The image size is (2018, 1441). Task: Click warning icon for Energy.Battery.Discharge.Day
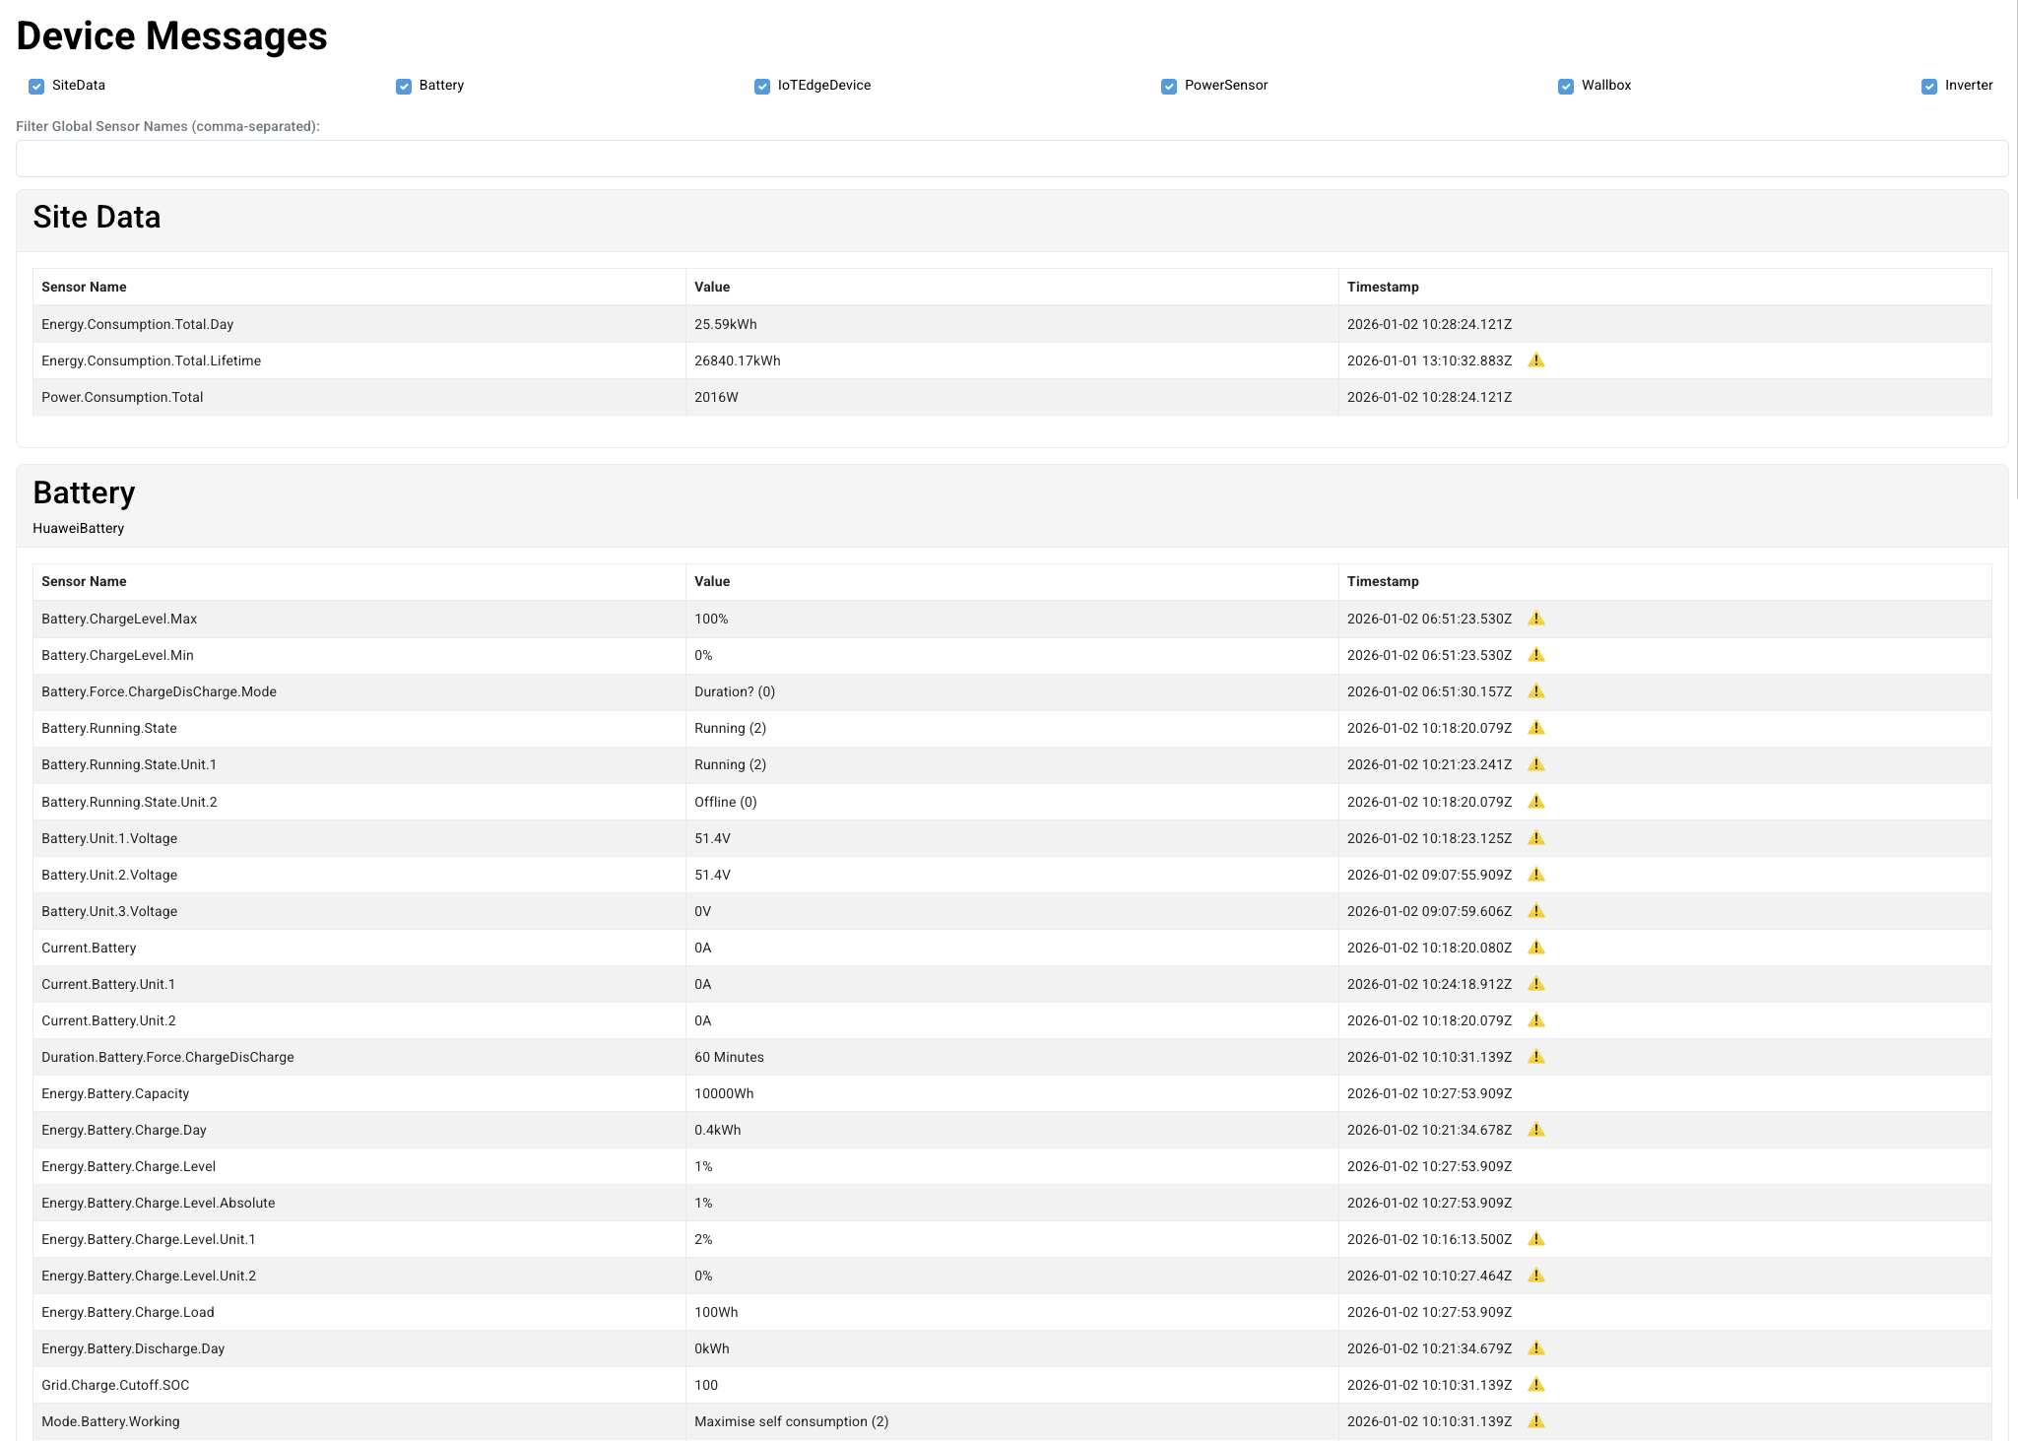click(1535, 1348)
